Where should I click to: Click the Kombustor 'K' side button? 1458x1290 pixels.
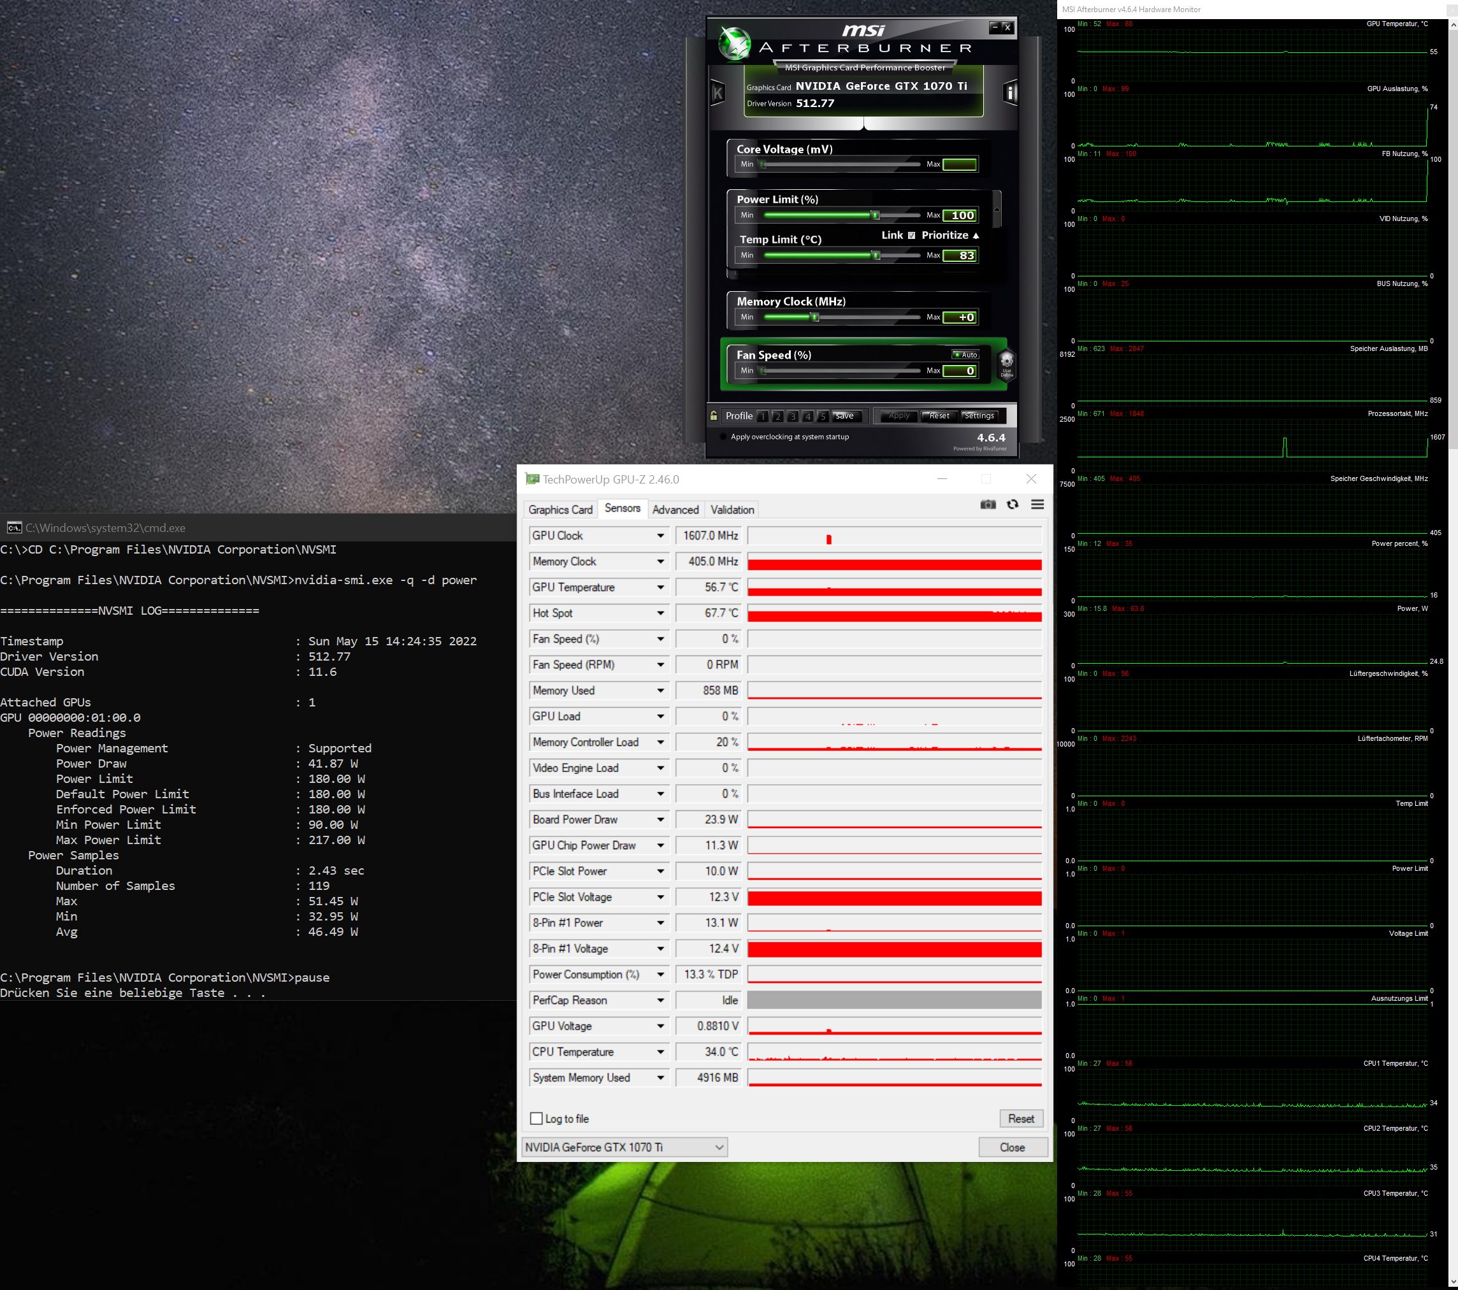click(x=718, y=93)
